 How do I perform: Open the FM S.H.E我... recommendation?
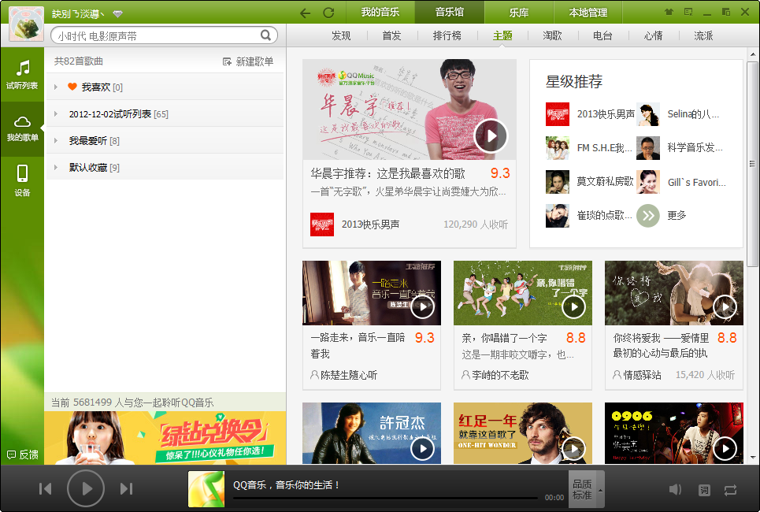[x=589, y=148]
